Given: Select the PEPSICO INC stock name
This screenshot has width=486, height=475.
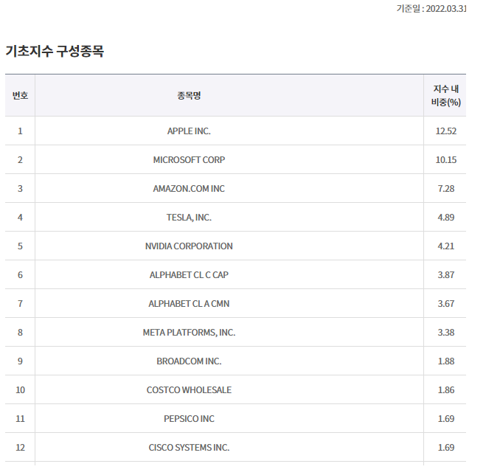Looking at the screenshot, I should (189, 419).
